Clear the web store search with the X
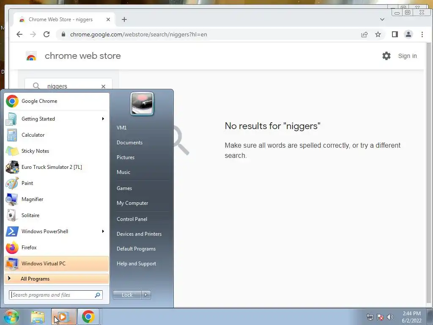This screenshot has width=433, height=325. [x=103, y=86]
